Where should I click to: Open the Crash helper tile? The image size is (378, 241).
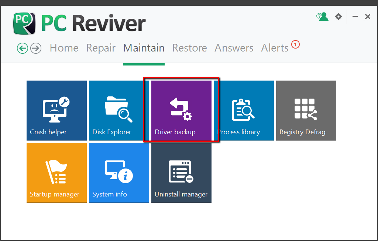[56, 110]
